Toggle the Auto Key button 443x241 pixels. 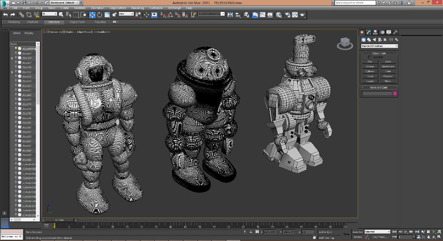[358, 232]
